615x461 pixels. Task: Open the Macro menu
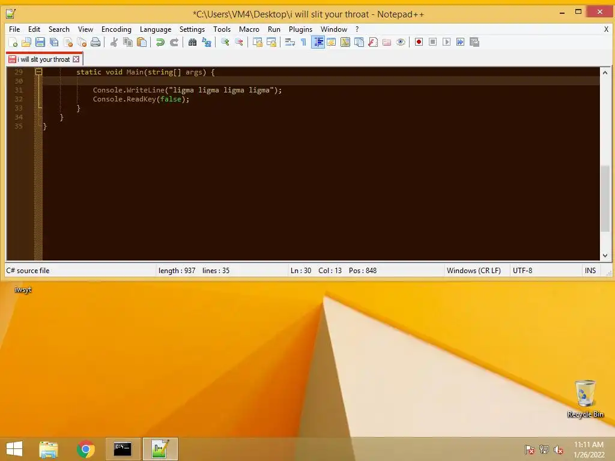249,29
